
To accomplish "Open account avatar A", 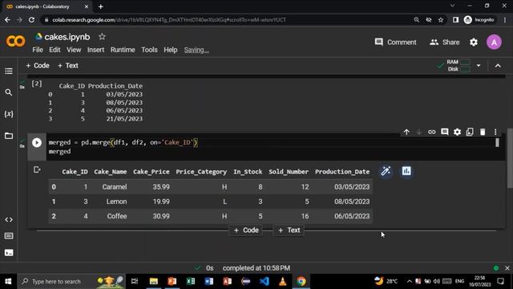I will [494, 43].
